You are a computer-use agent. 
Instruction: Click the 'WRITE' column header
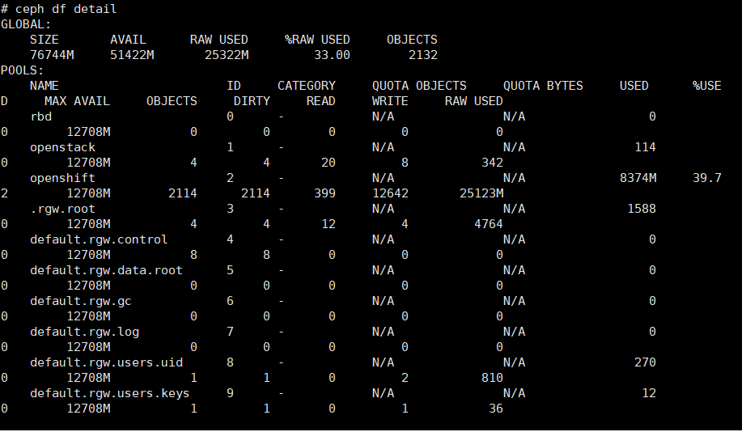390,101
